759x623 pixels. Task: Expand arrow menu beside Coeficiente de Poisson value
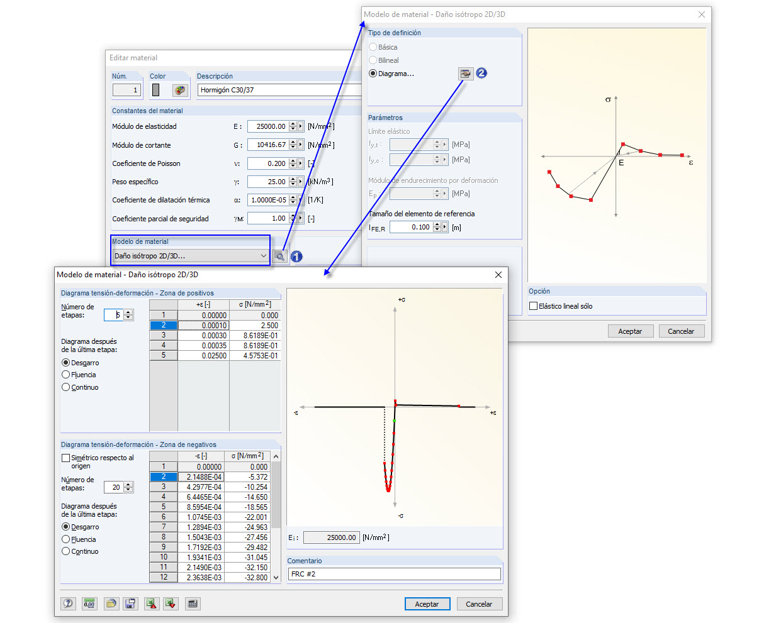click(301, 163)
